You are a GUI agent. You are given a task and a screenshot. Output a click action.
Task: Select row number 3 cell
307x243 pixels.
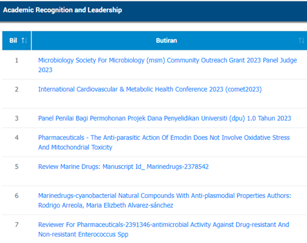point(17,118)
